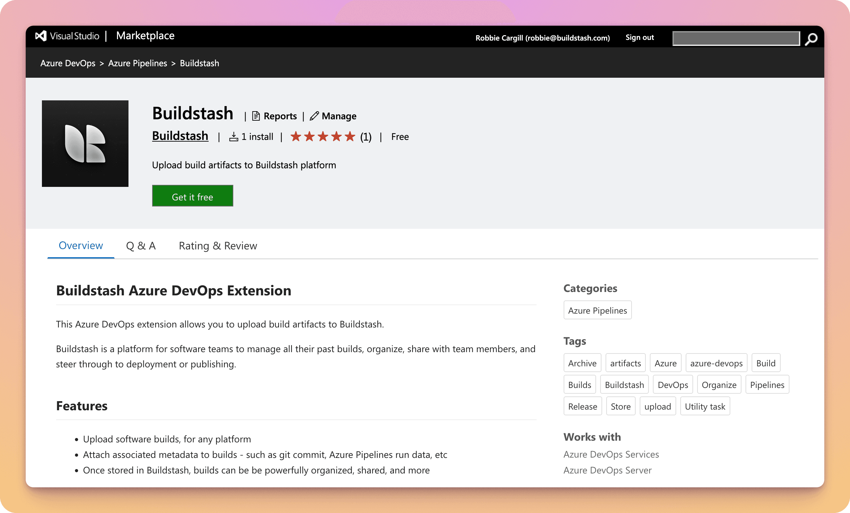This screenshot has height=513, width=850.
Task: Switch to the Q & A tab
Action: coord(141,245)
